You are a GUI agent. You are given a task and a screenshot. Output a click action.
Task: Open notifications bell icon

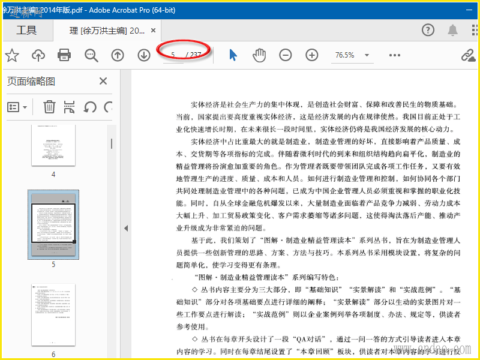[453, 30]
